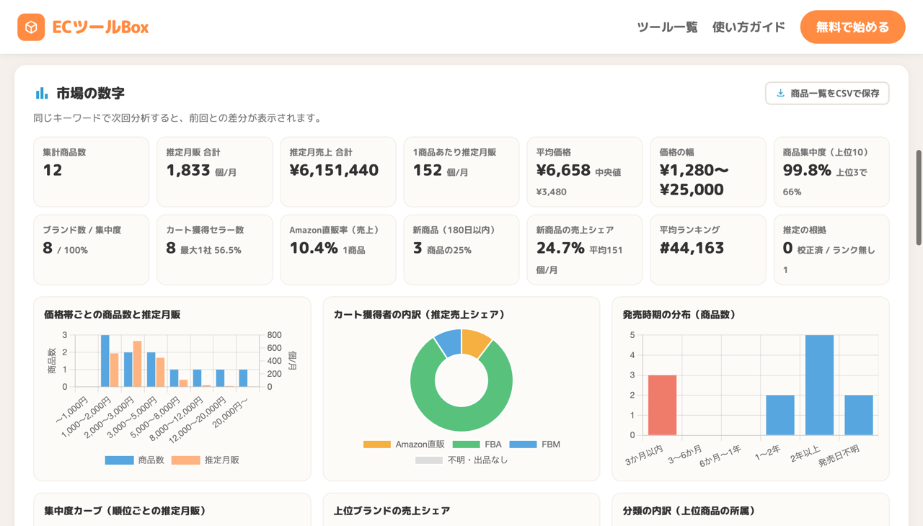Click the ¥6,151,440 monthly sales total
This screenshot has width=923, height=526.
tap(334, 170)
